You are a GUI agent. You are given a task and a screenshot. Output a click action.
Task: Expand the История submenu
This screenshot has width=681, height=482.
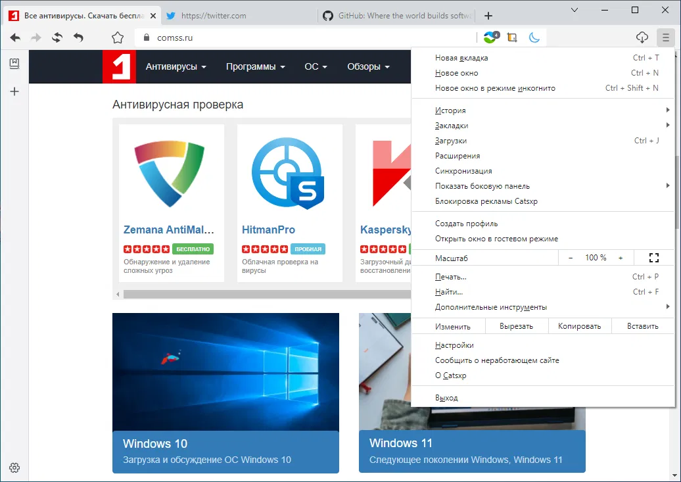pos(543,110)
